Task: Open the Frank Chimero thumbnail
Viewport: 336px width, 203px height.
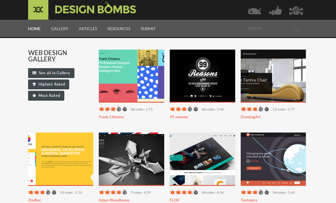Action: click(131, 76)
